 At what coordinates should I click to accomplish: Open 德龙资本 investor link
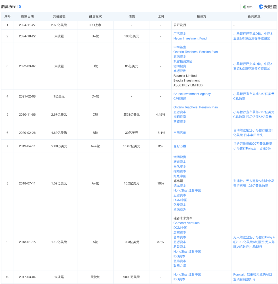pos(180,186)
